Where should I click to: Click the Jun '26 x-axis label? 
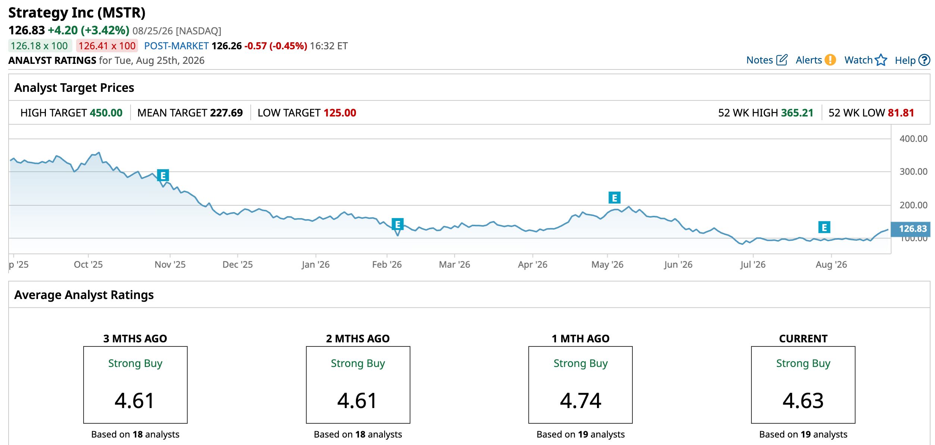tap(678, 265)
